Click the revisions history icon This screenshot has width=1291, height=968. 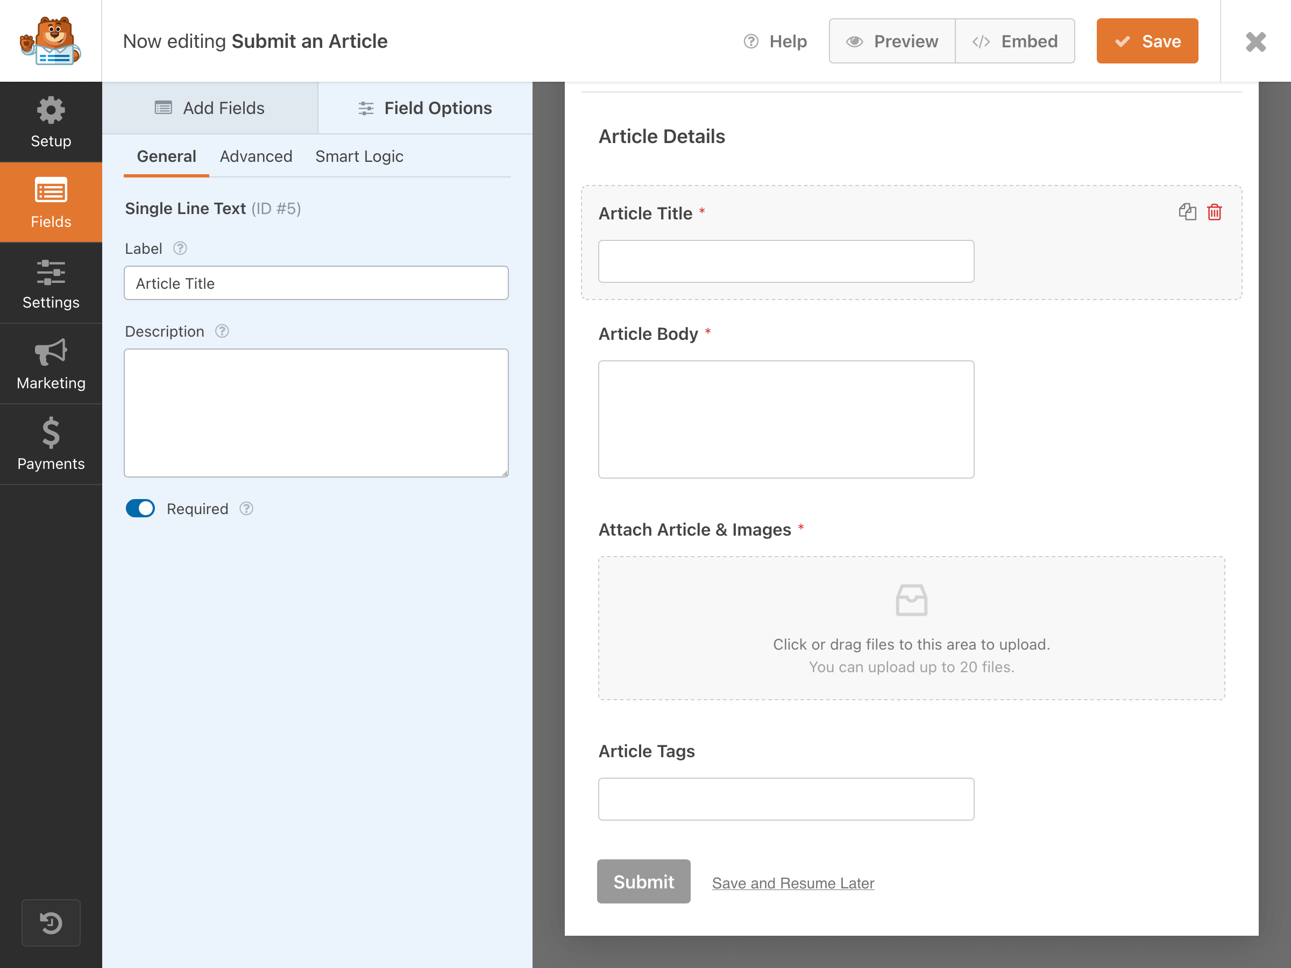pos(51,922)
